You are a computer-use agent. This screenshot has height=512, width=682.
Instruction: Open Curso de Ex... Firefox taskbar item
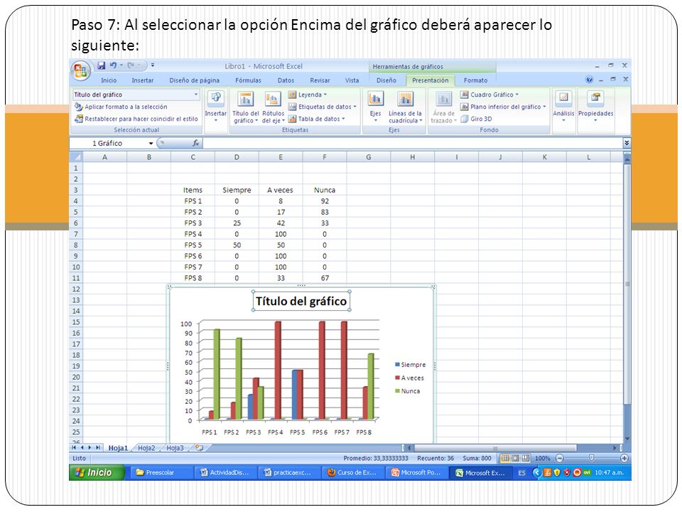pyautogui.click(x=353, y=472)
